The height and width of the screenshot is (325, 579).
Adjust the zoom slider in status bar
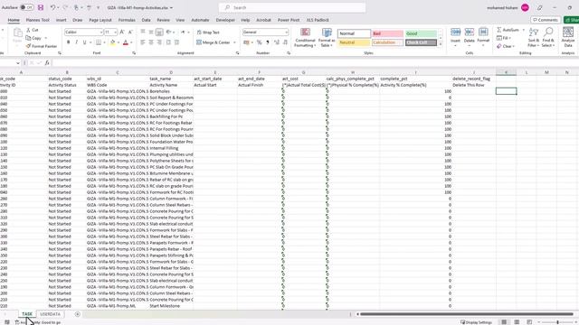click(x=557, y=322)
